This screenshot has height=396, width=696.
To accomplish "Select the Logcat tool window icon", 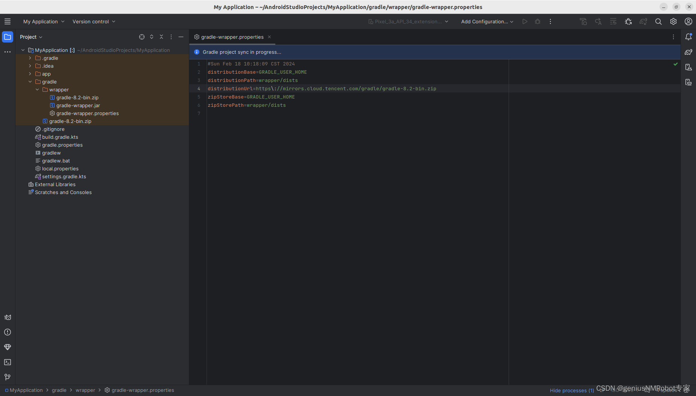I will [x=8, y=317].
